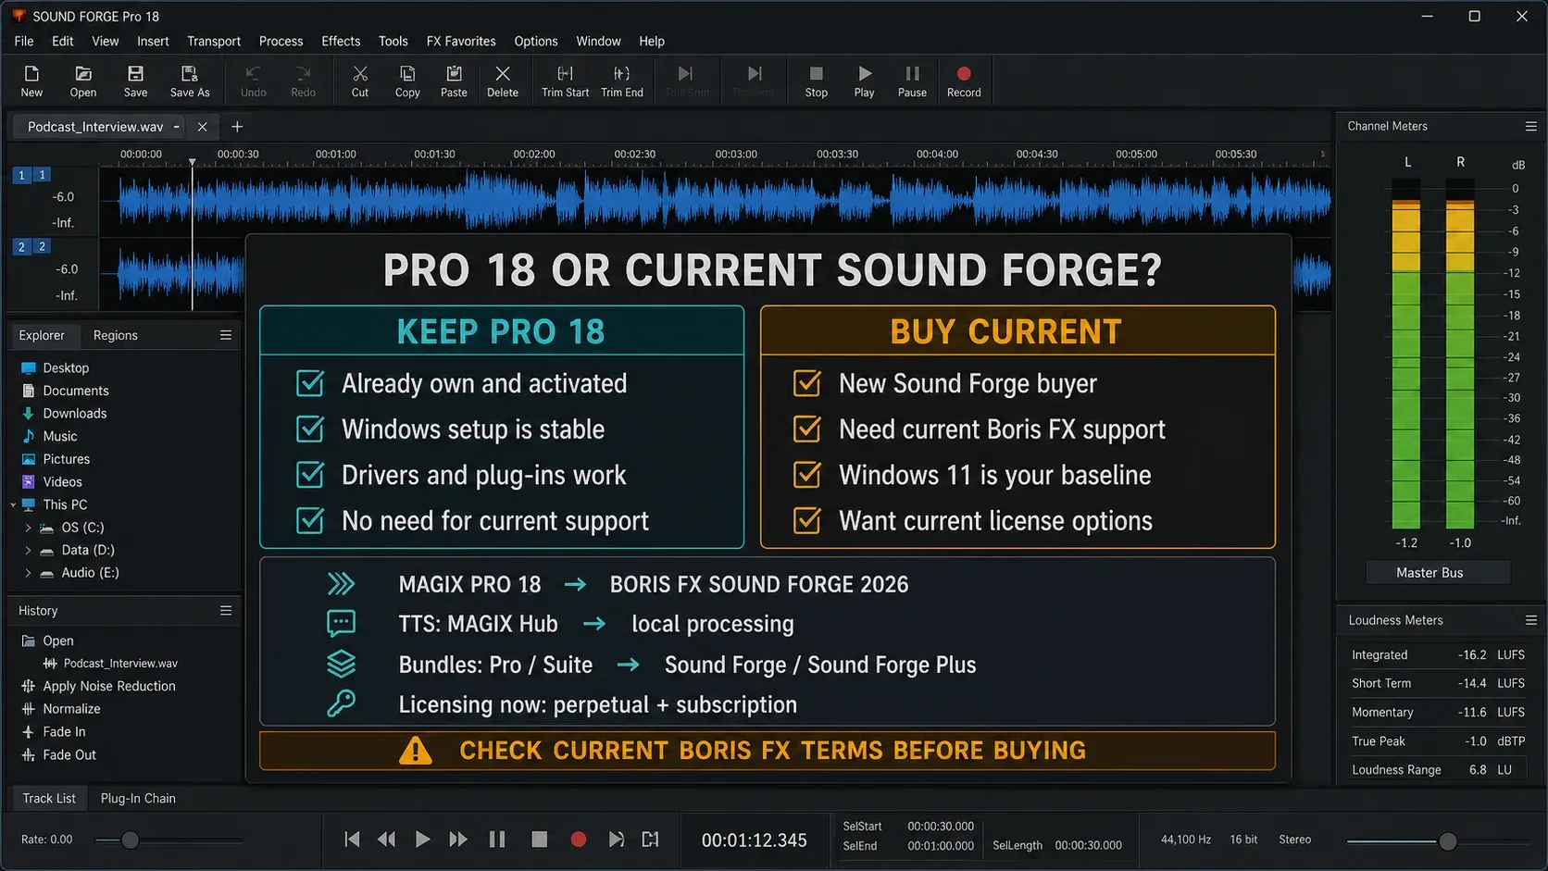Toggle the 'Windows 11 is your baseline' checkbox
This screenshot has height=871, width=1548.
[807, 475]
